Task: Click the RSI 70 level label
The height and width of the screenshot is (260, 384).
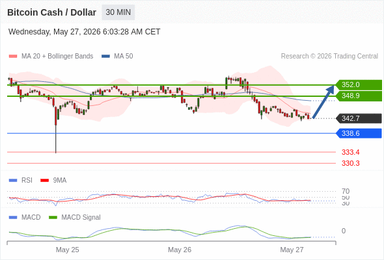Action: (346, 191)
